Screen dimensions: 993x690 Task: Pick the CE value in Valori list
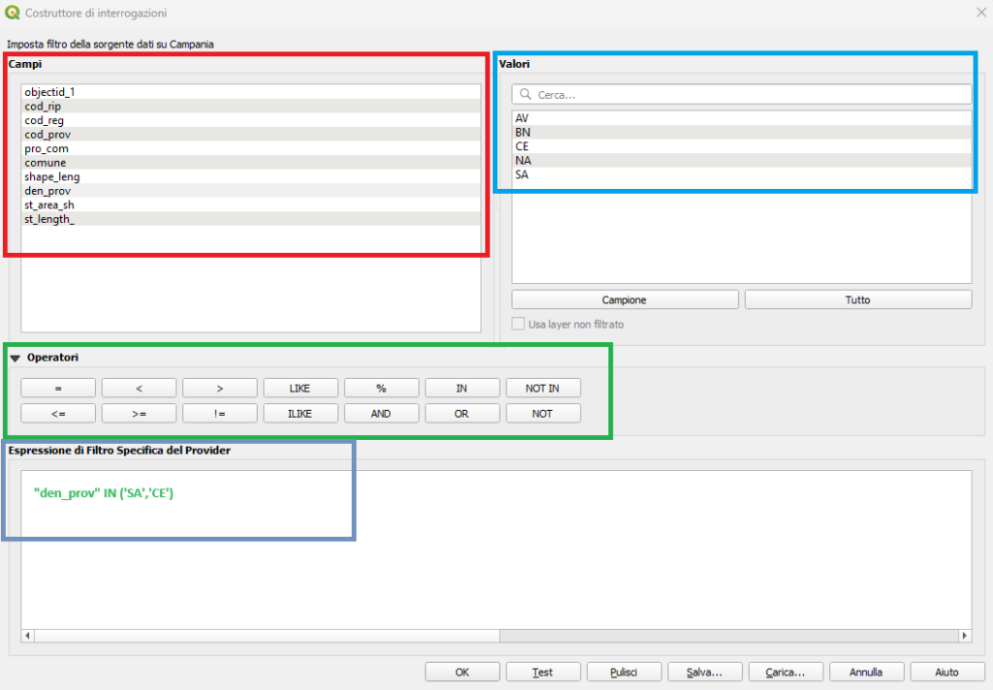click(x=742, y=146)
